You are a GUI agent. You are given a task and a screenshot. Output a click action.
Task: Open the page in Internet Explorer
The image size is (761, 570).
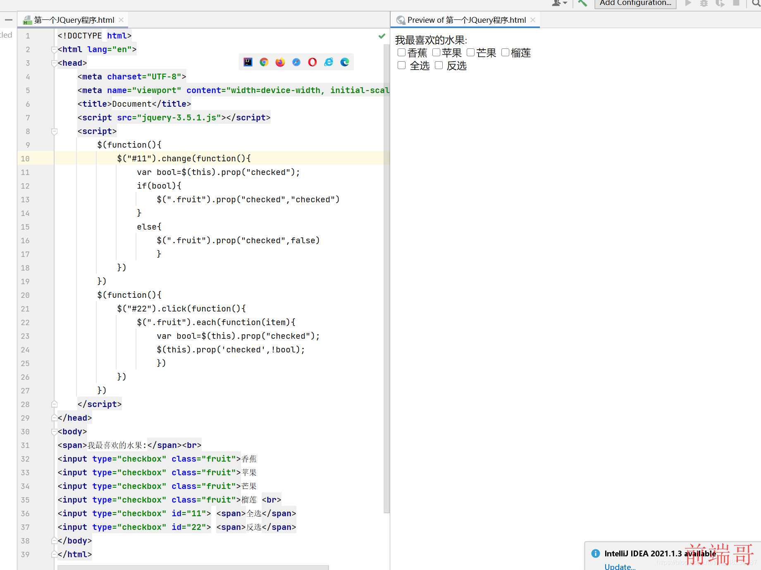329,62
